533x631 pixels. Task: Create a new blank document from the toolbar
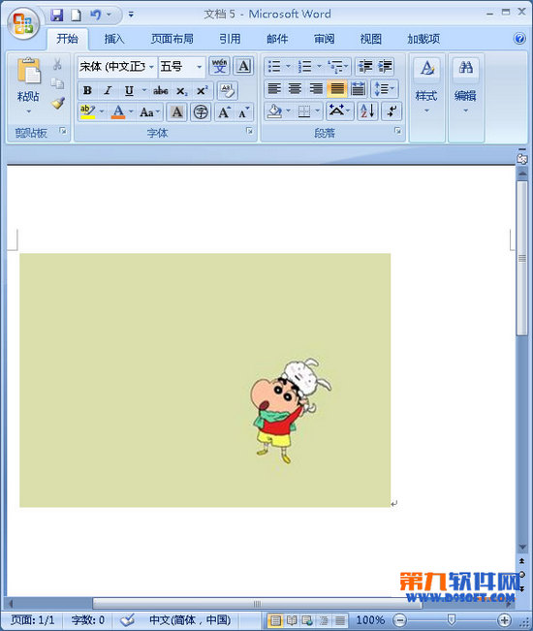(76, 16)
